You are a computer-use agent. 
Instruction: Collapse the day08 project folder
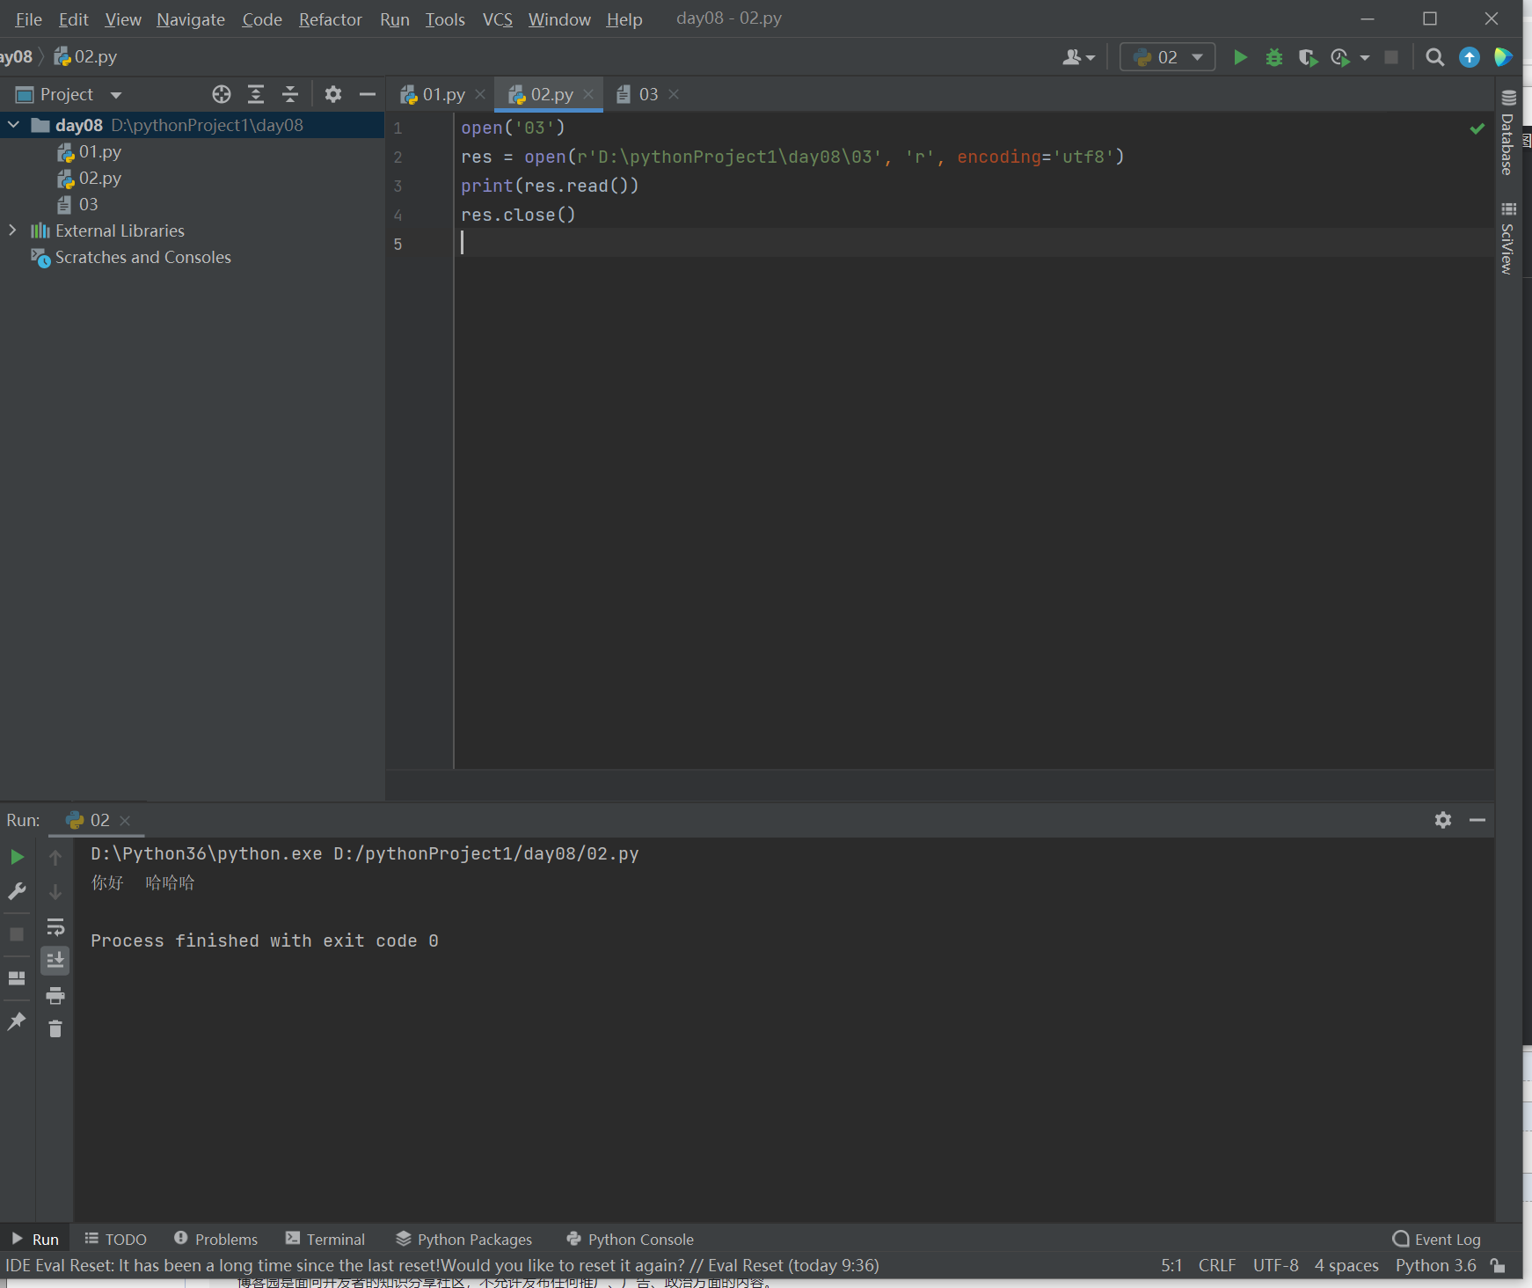[13, 125]
